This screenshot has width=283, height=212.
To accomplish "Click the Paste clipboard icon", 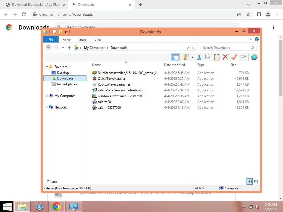I will click(217, 57).
